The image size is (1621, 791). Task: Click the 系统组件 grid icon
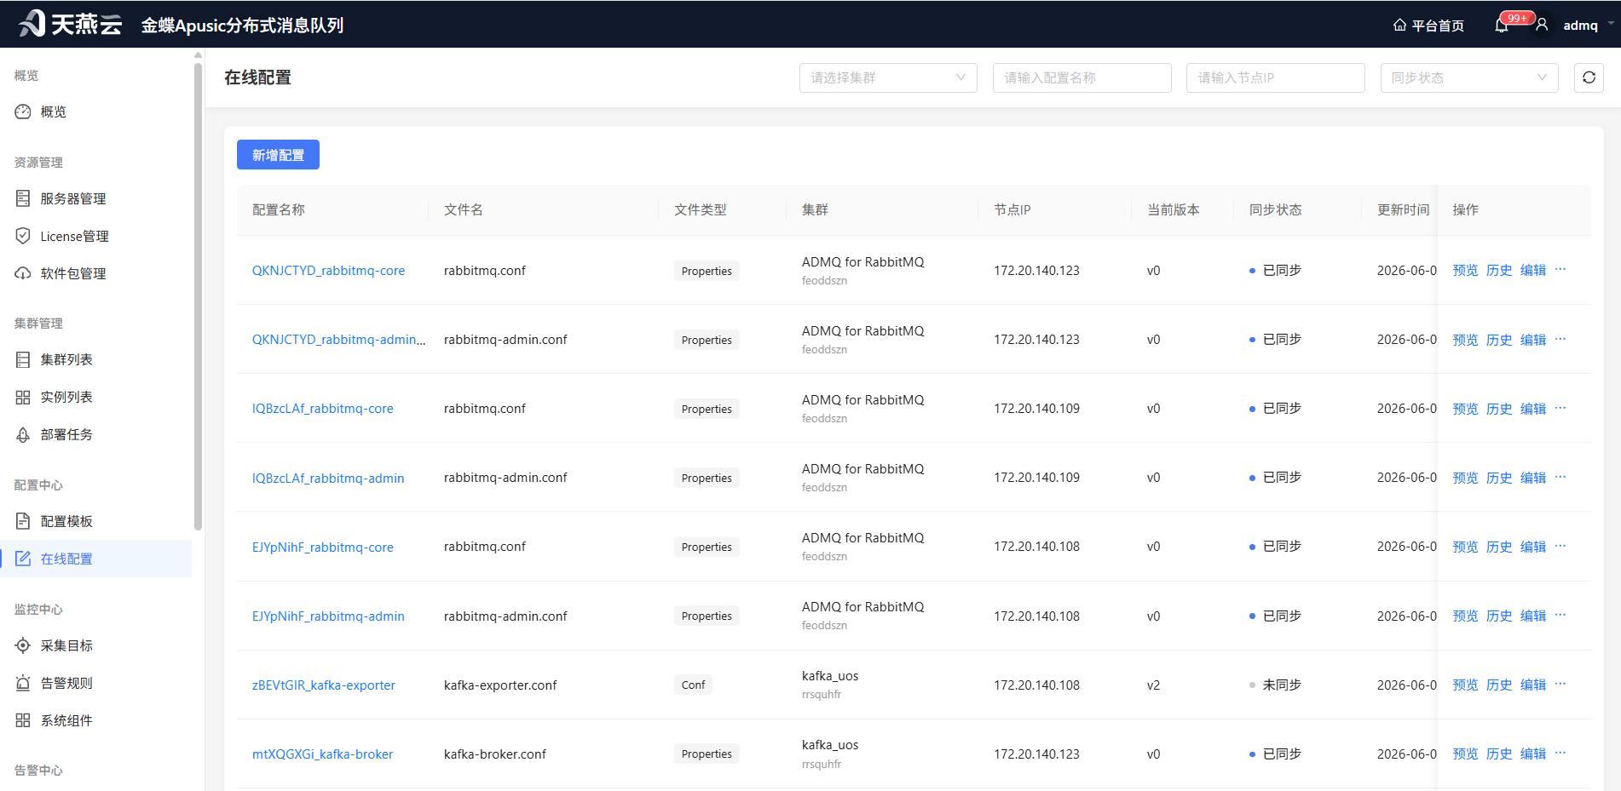point(23,720)
